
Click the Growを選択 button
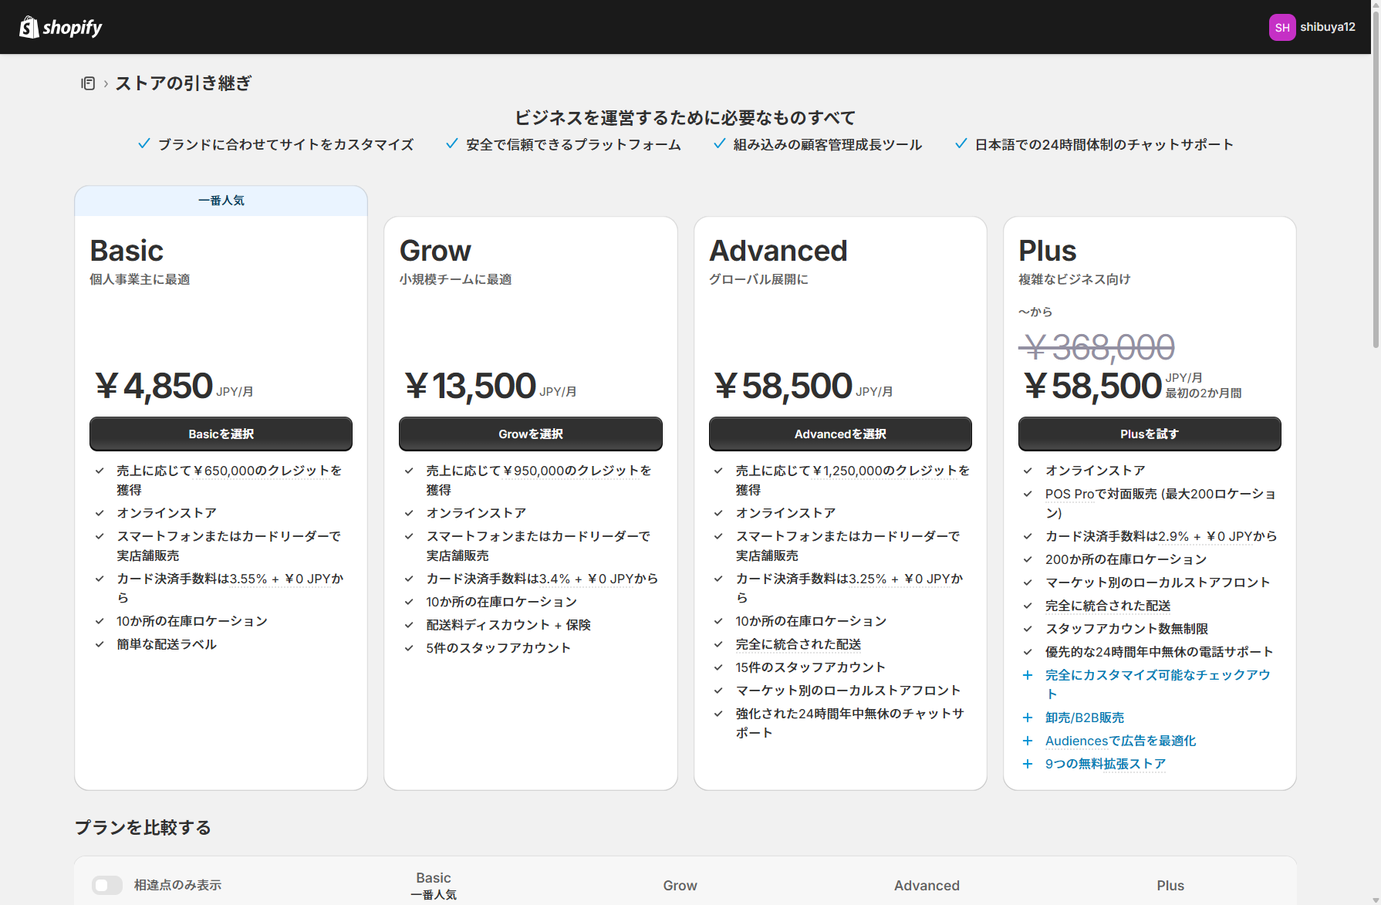pos(530,434)
